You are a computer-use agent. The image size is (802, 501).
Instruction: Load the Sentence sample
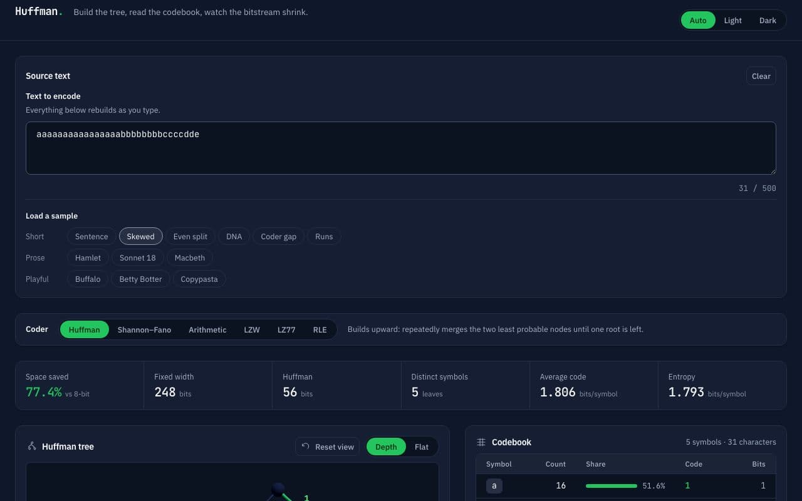pos(91,236)
